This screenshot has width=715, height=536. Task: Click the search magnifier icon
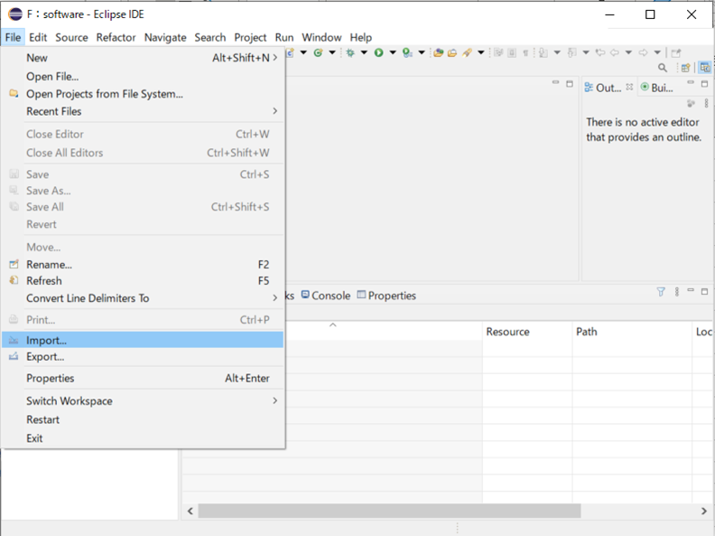[x=663, y=68]
